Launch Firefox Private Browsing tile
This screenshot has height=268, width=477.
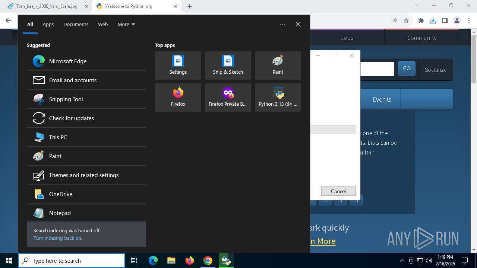(x=228, y=98)
